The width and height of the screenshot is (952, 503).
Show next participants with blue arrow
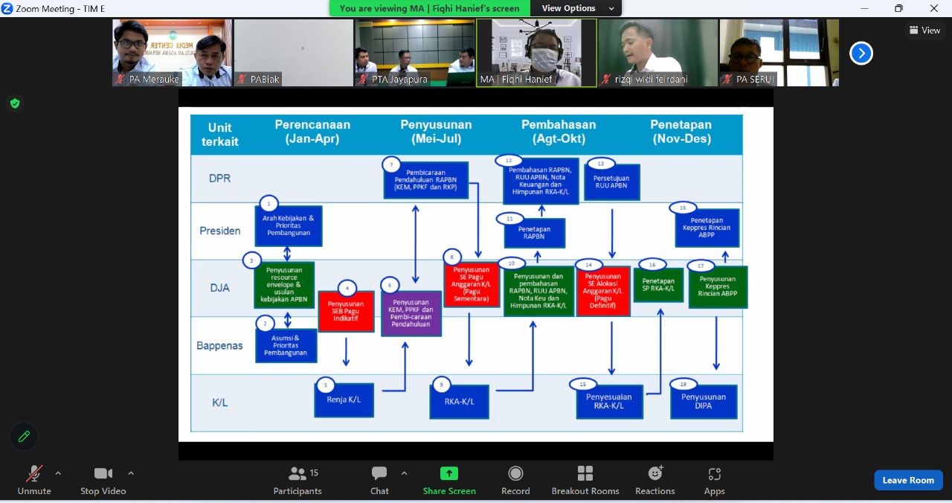coord(861,54)
